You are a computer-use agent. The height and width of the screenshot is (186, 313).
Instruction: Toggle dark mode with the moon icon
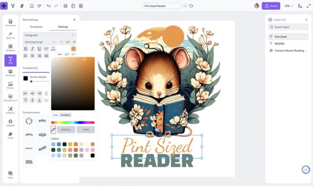[x=300, y=6]
